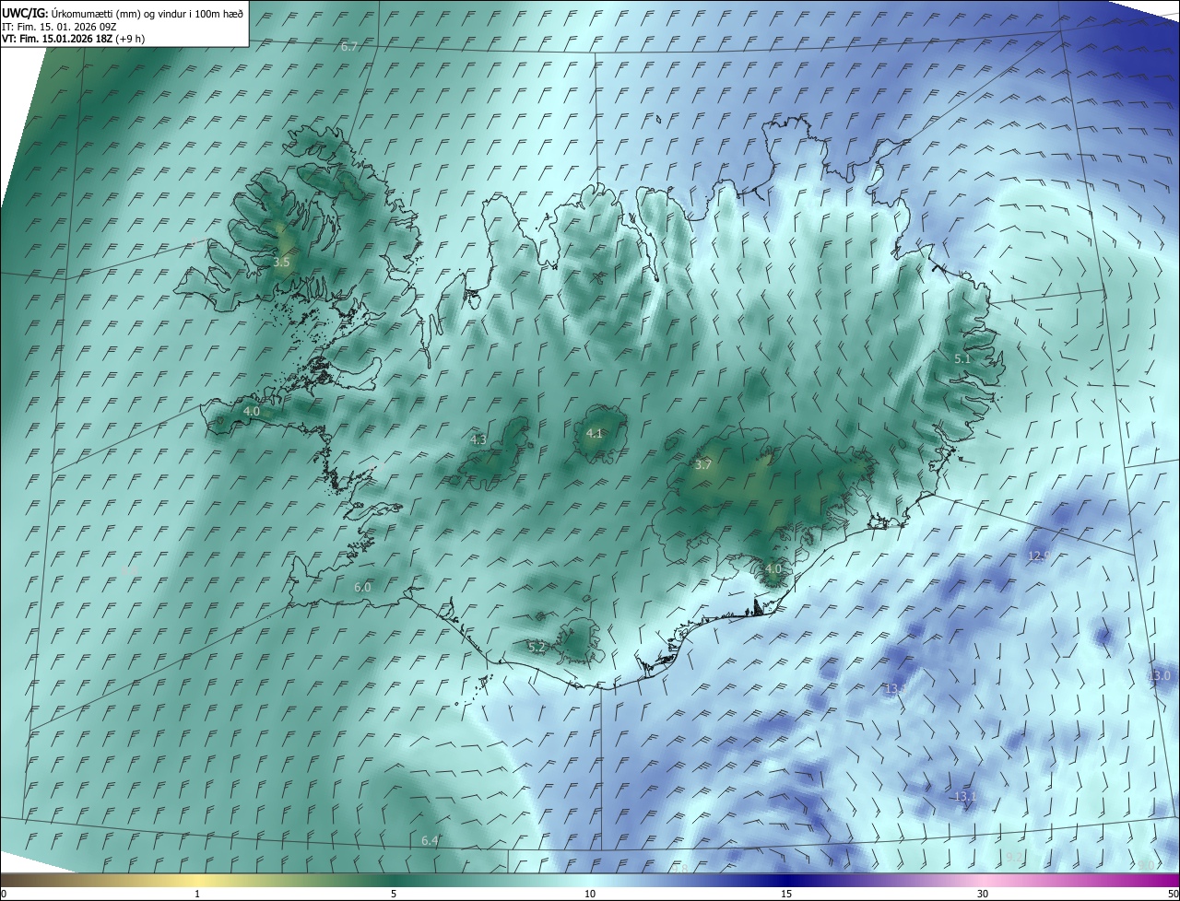This screenshot has height=901, width=1180.
Task: Click the '15' tick on the color scale
Action: pos(786,894)
